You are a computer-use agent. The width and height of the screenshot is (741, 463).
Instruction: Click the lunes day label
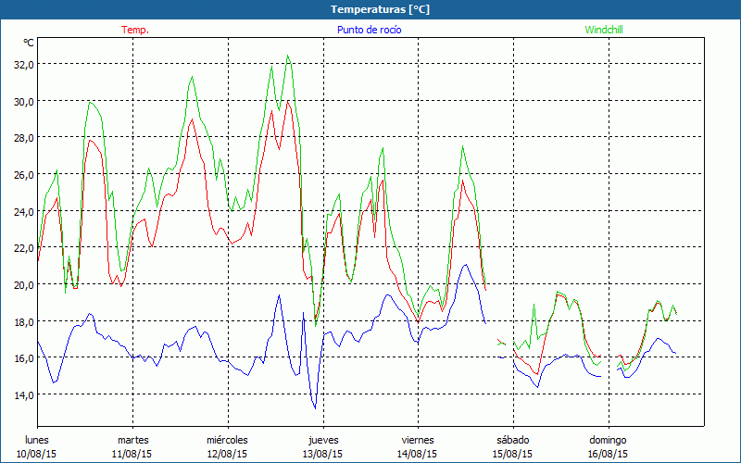(x=37, y=440)
